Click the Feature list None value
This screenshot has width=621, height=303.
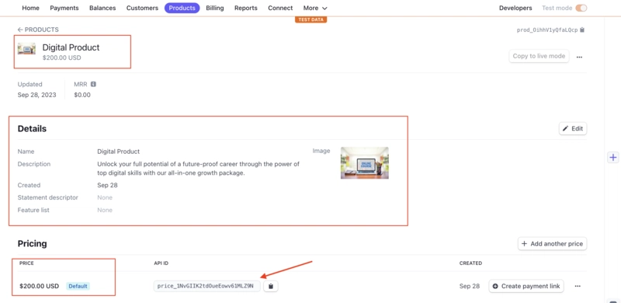coord(105,210)
